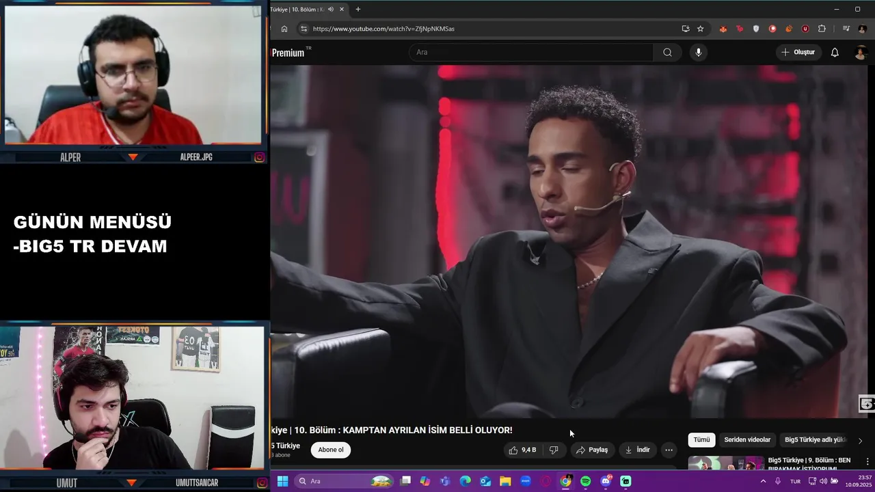Open options menu for 9. Bölüm video
This screenshot has width=875, height=492.
867,461
